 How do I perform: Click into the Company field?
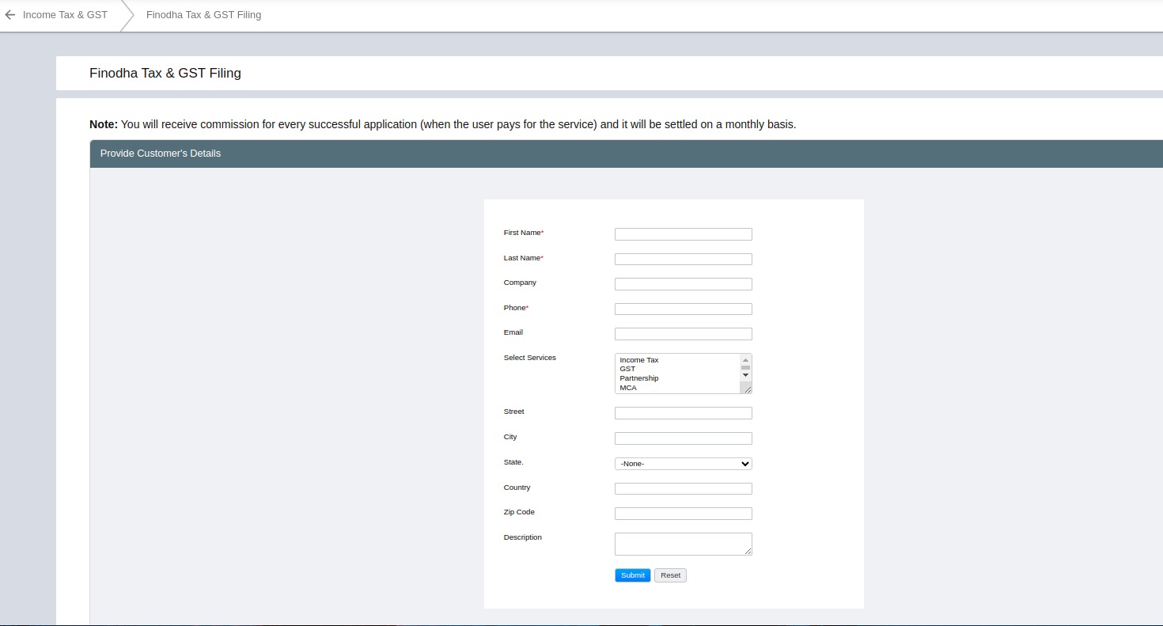(683, 284)
